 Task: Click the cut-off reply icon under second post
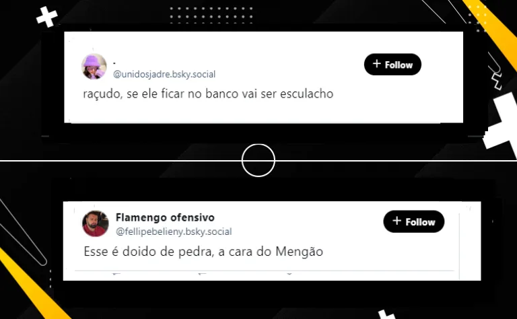tap(116, 274)
